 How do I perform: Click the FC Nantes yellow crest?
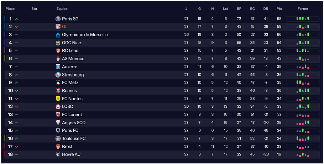(x=58, y=99)
